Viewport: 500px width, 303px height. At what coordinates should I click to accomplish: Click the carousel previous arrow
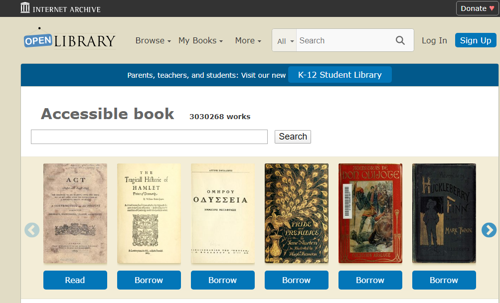32,230
